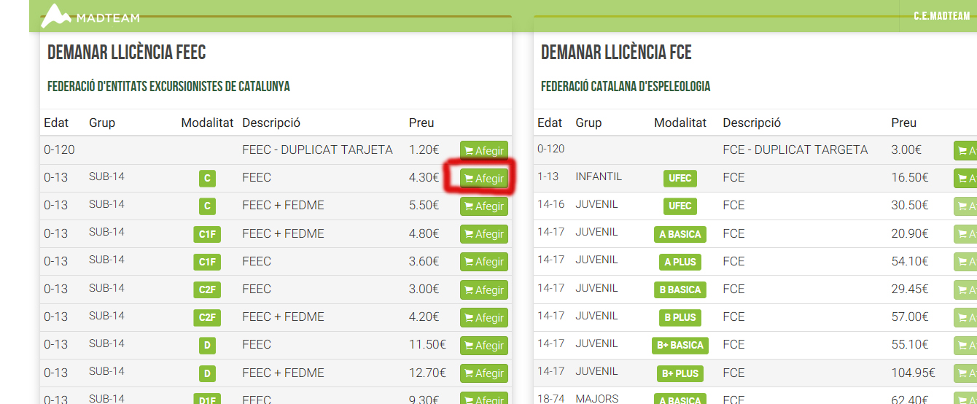Viewport: 977px width, 404px height.
Task: Click JUVENIL in the 30.50€ row
Action: tap(596, 204)
